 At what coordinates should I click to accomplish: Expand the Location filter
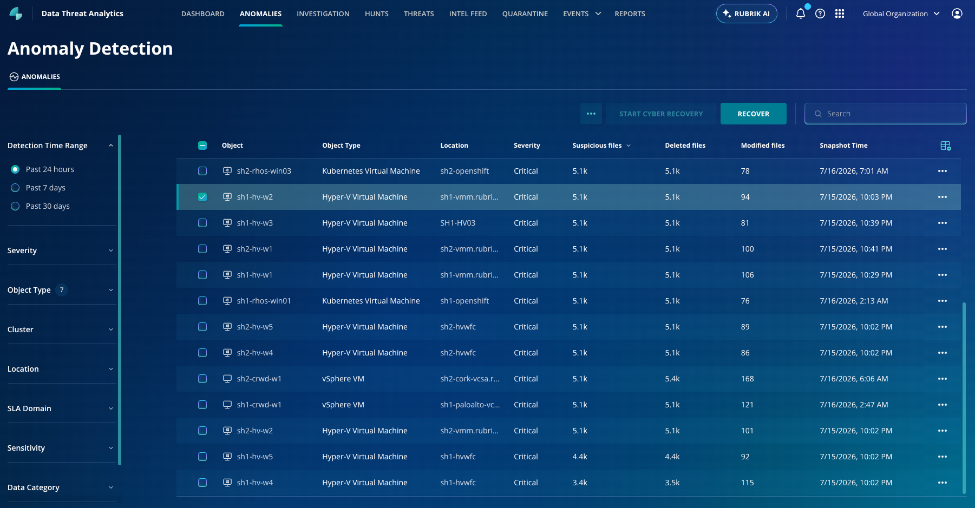point(111,369)
